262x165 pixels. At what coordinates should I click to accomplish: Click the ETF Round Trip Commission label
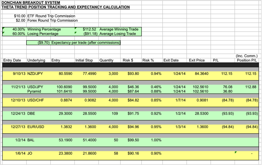click(51, 16)
